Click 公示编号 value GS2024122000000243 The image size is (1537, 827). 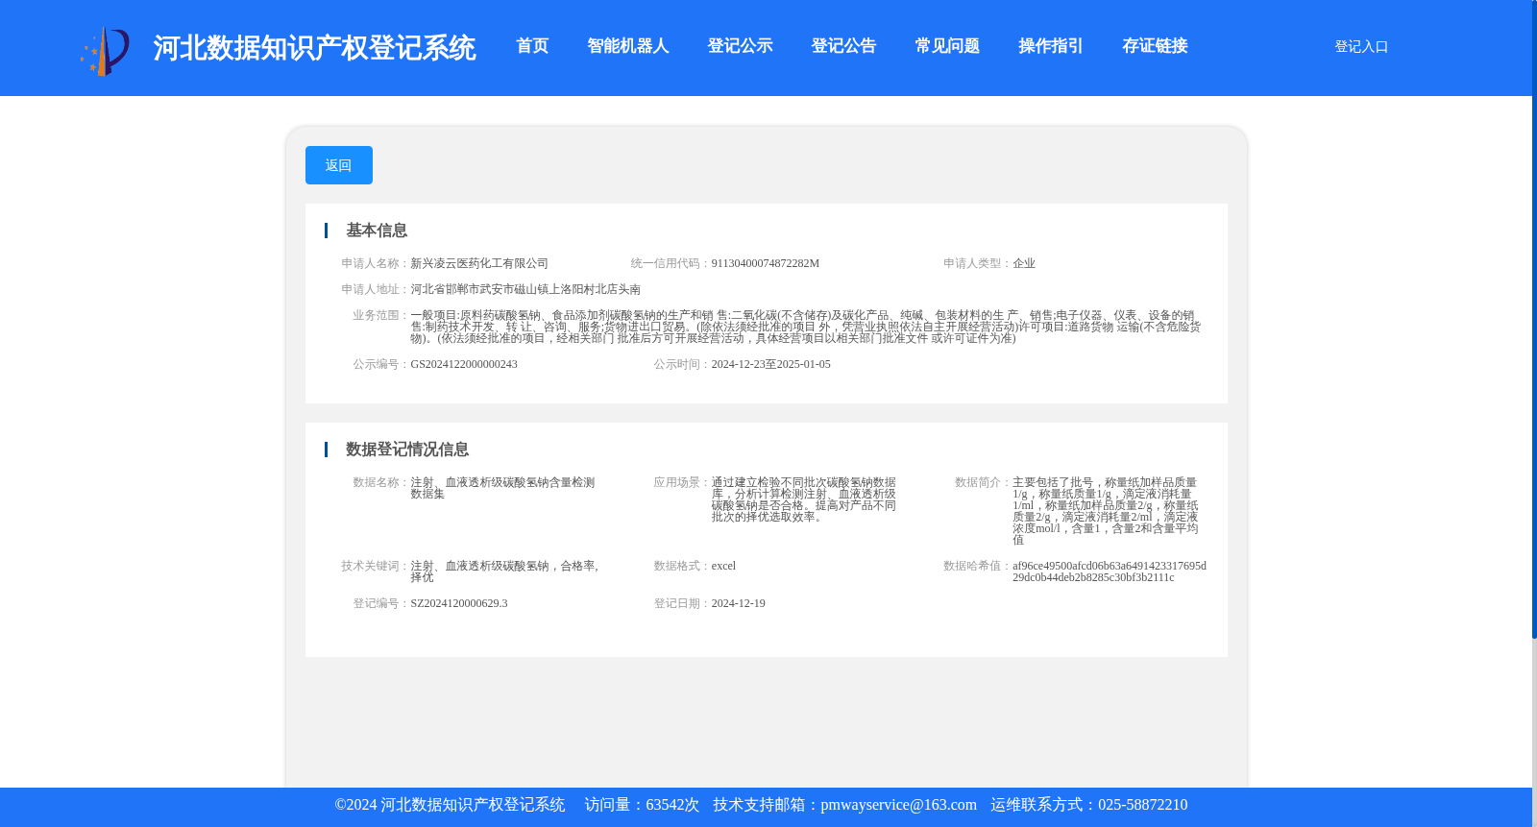click(464, 364)
